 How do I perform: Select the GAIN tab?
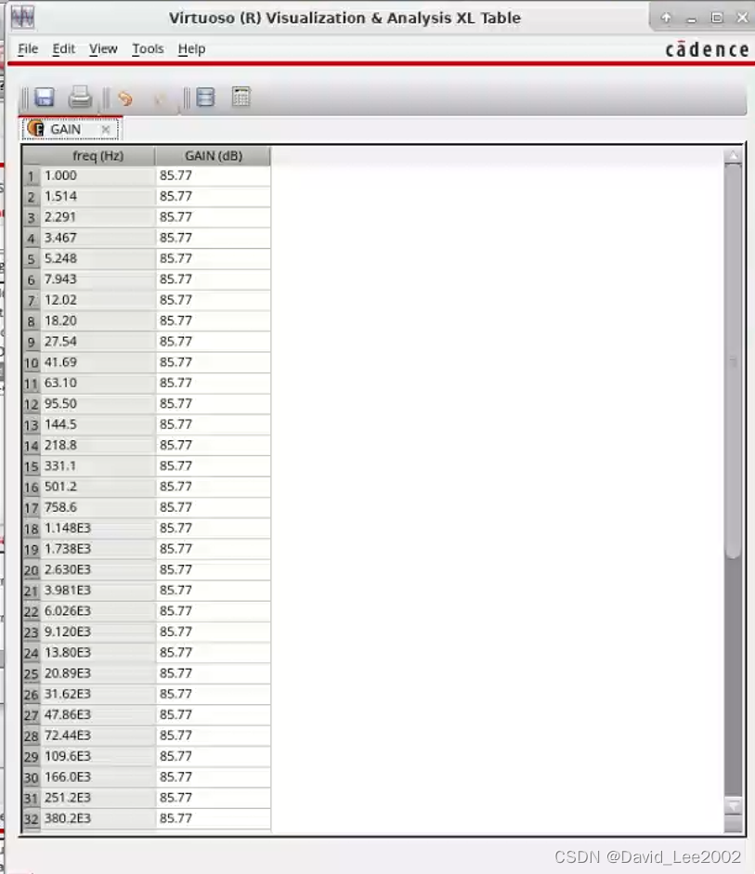[x=71, y=129]
